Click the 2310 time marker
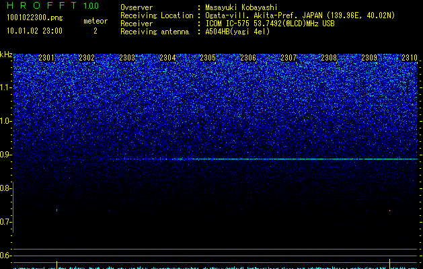Viewport: 423px width, 269px height. pos(410,58)
